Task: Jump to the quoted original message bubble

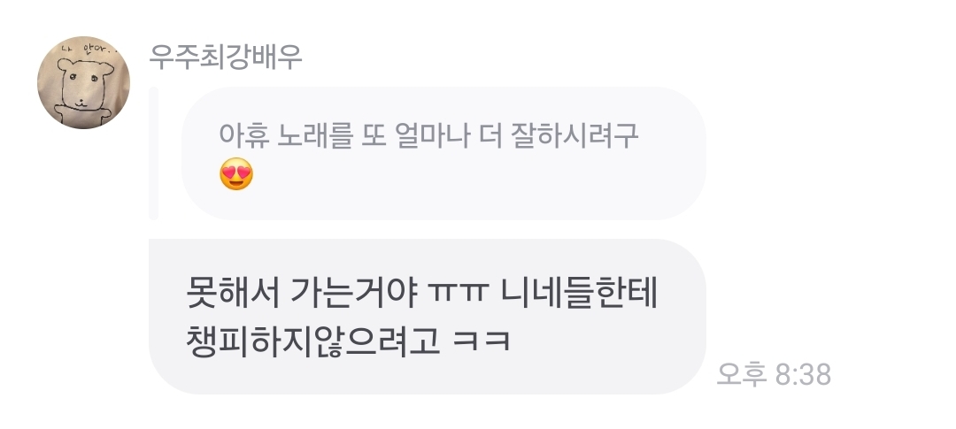Action: [443, 153]
